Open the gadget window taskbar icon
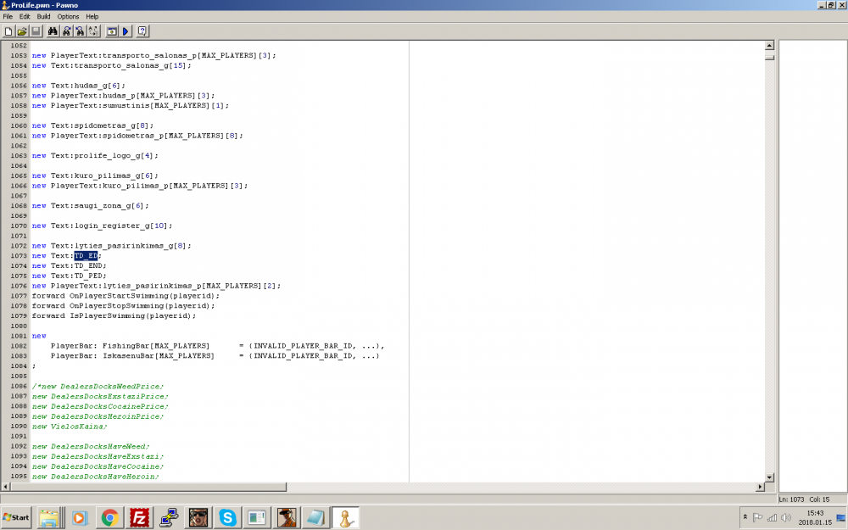The image size is (848, 530). coord(257,517)
